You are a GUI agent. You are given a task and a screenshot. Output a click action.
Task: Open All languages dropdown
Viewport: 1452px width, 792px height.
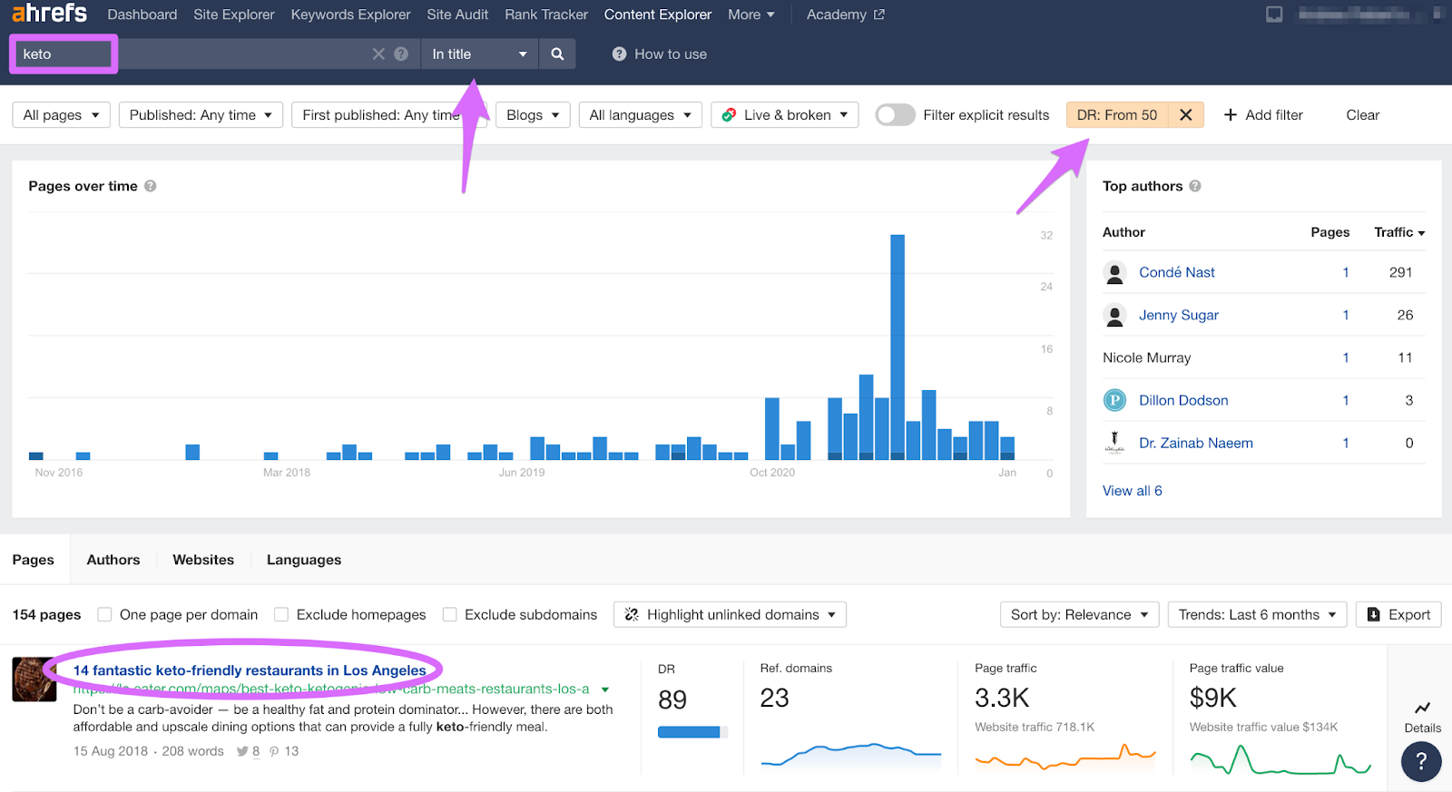pos(641,115)
